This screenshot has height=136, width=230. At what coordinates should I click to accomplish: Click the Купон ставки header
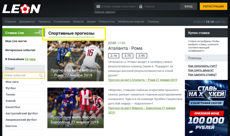206,33
